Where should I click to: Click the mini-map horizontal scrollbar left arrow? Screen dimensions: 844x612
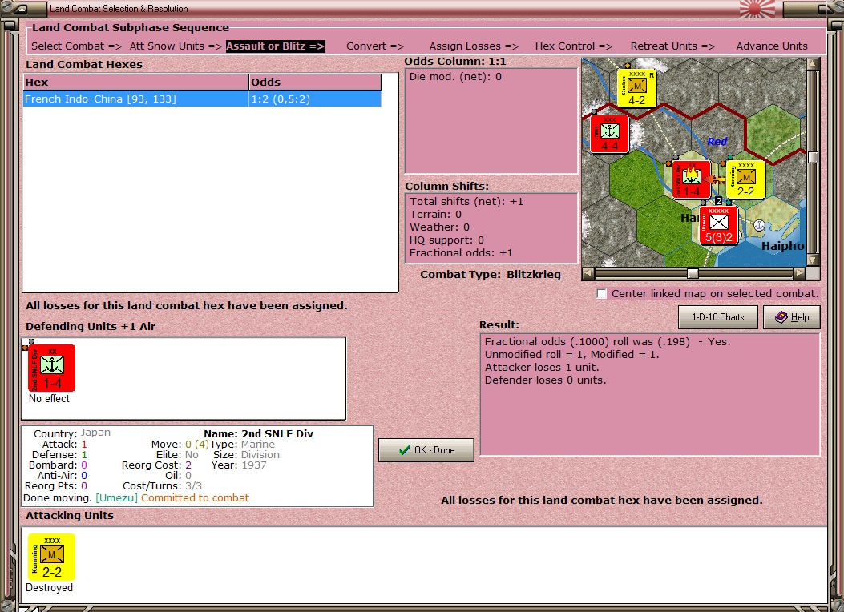pos(588,273)
